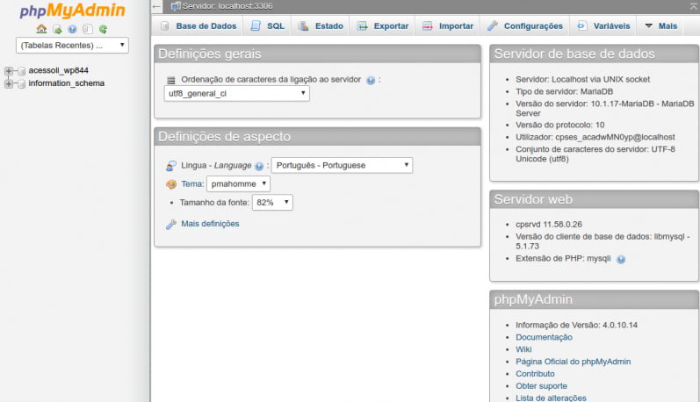700x402 pixels.
Task: Open the Documentação link
Action: coord(544,337)
